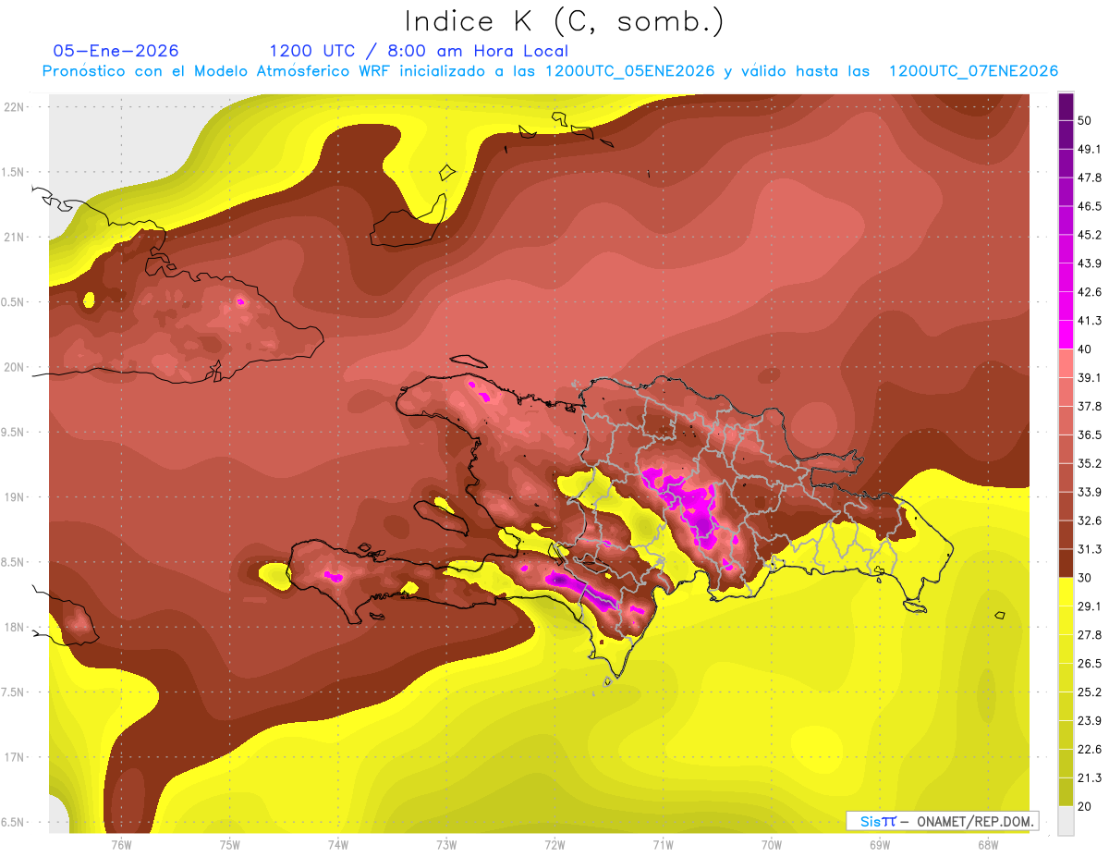Image resolution: width=1109 pixels, height=857 pixels.
Task: Click the colorbar value 31.3
Action: [1090, 549]
